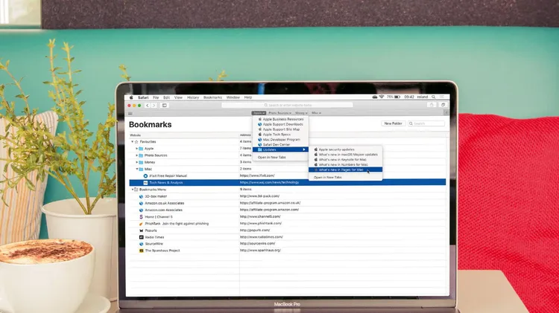This screenshot has height=313, width=559.
Task: Click the bookmarks Search field
Action: click(426, 123)
